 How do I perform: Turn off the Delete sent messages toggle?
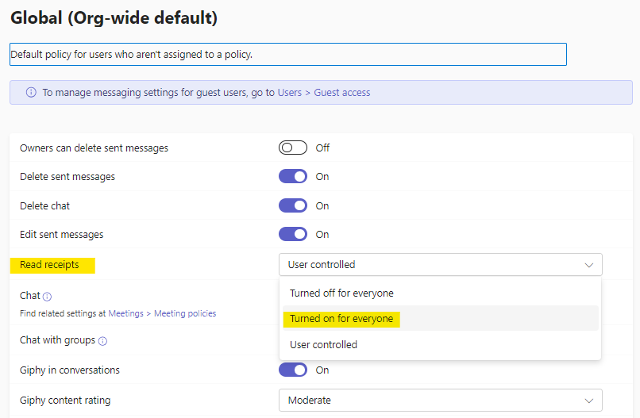tap(292, 177)
